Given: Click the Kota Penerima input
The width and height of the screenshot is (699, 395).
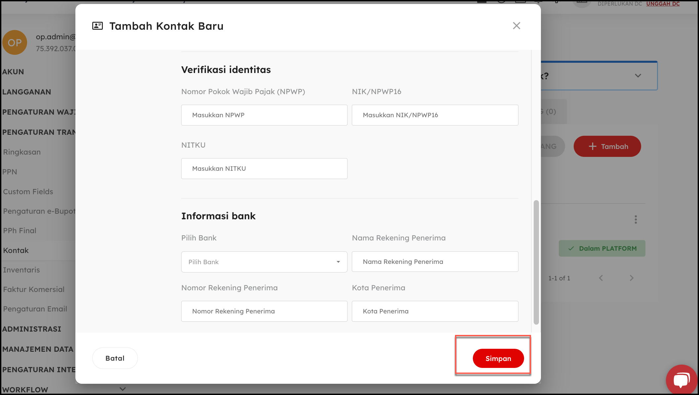Looking at the screenshot, I should point(434,311).
